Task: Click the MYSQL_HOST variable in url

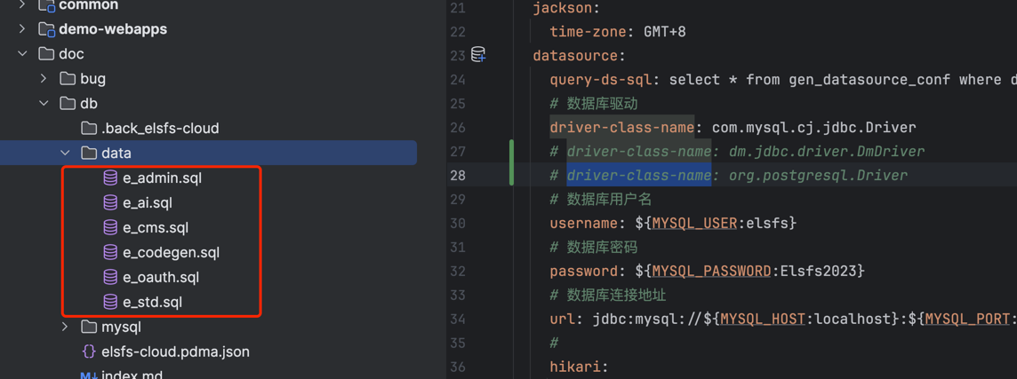Action: tap(762, 319)
